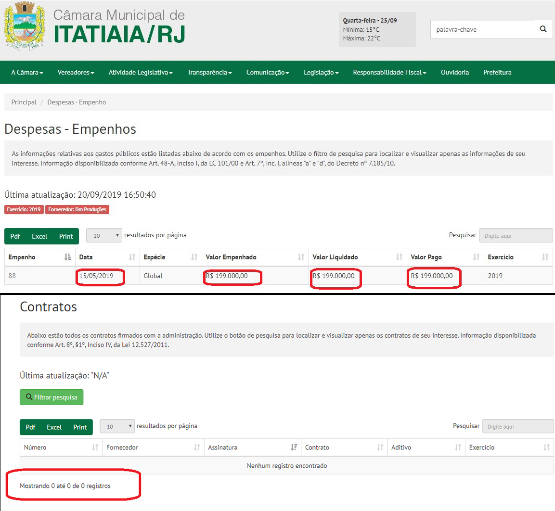Sort Assinatura column in Contratos table

(294, 447)
